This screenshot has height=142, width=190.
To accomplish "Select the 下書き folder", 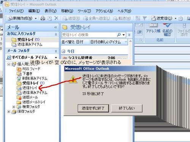I will click(x=27, y=73).
